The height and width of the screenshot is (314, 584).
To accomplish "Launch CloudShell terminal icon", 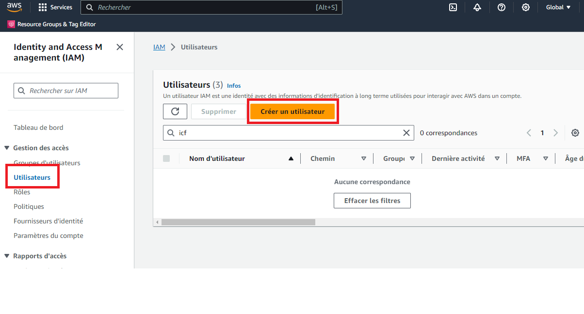I will pos(453,7).
